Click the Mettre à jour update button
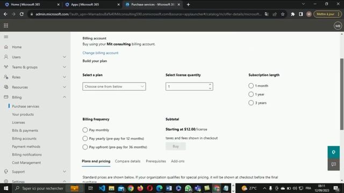Screen dimensions: 344x193 pyautogui.click(x=327, y=14)
